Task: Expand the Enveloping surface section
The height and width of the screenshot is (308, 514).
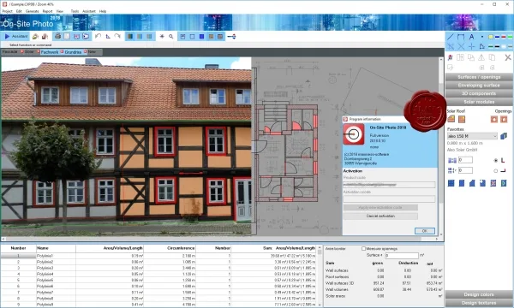Action: click(479, 85)
